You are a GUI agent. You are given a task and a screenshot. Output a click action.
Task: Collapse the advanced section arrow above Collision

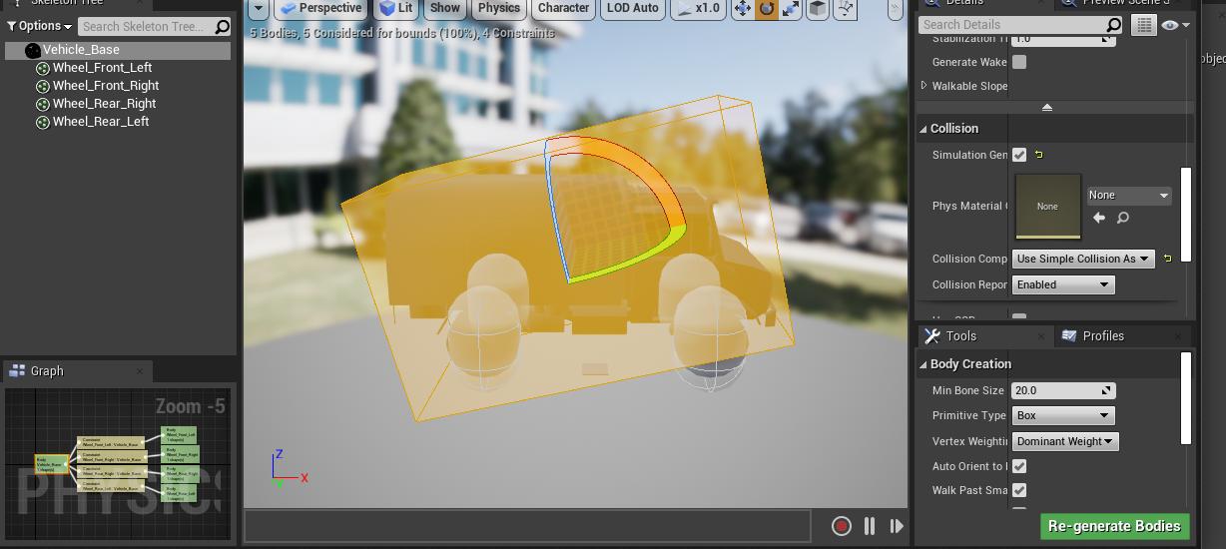tap(1046, 107)
